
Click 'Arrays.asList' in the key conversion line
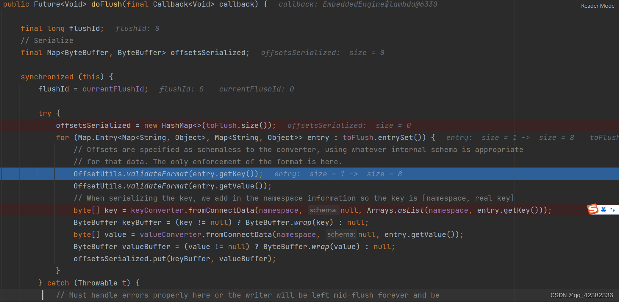point(396,211)
